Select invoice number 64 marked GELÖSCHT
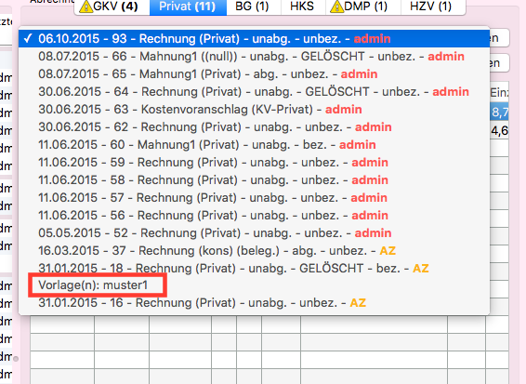526x384 pixels. (254, 92)
